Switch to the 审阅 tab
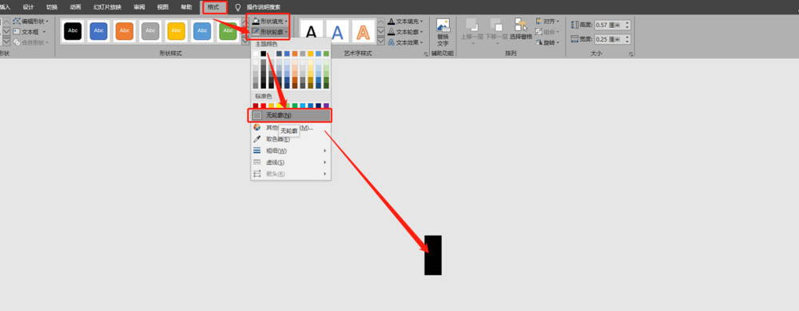The width and height of the screenshot is (799, 311). coord(139,7)
